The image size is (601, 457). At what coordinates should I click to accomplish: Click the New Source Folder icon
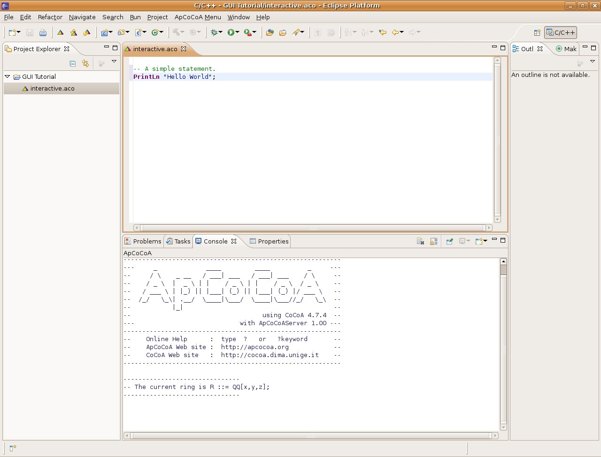tap(121, 32)
